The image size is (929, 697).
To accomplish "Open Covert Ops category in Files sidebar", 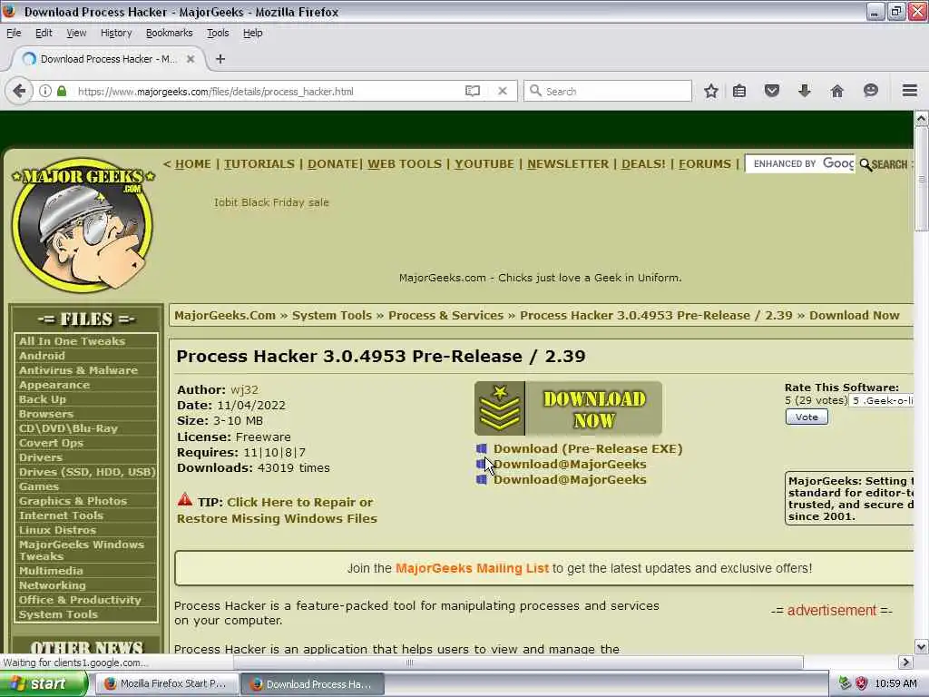I will click(51, 443).
